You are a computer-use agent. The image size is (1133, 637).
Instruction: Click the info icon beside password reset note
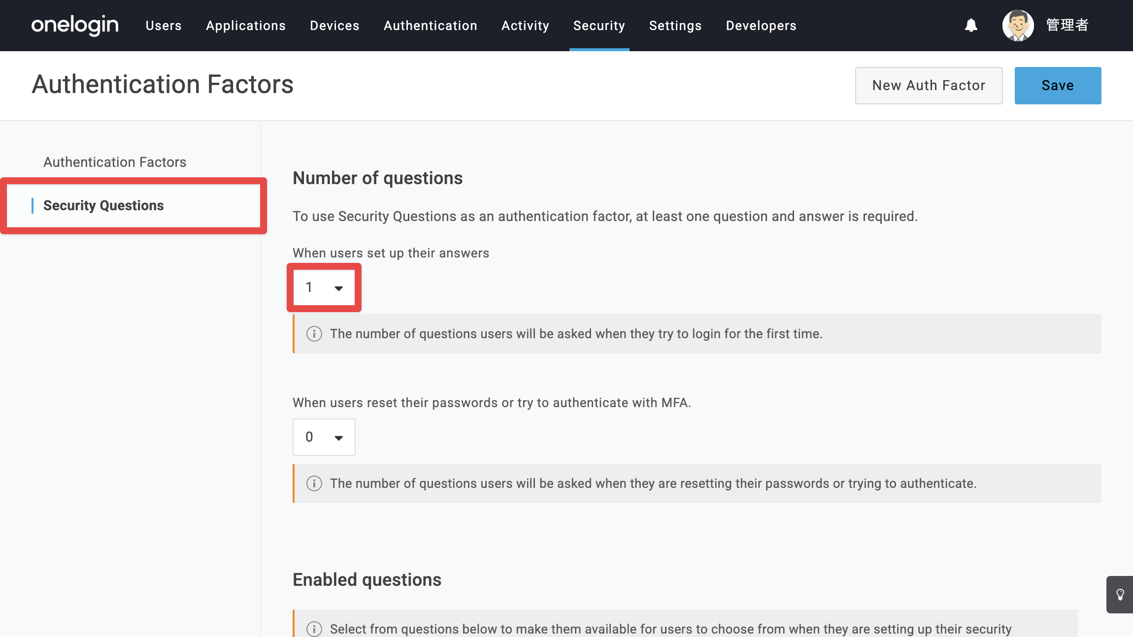pyautogui.click(x=314, y=483)
